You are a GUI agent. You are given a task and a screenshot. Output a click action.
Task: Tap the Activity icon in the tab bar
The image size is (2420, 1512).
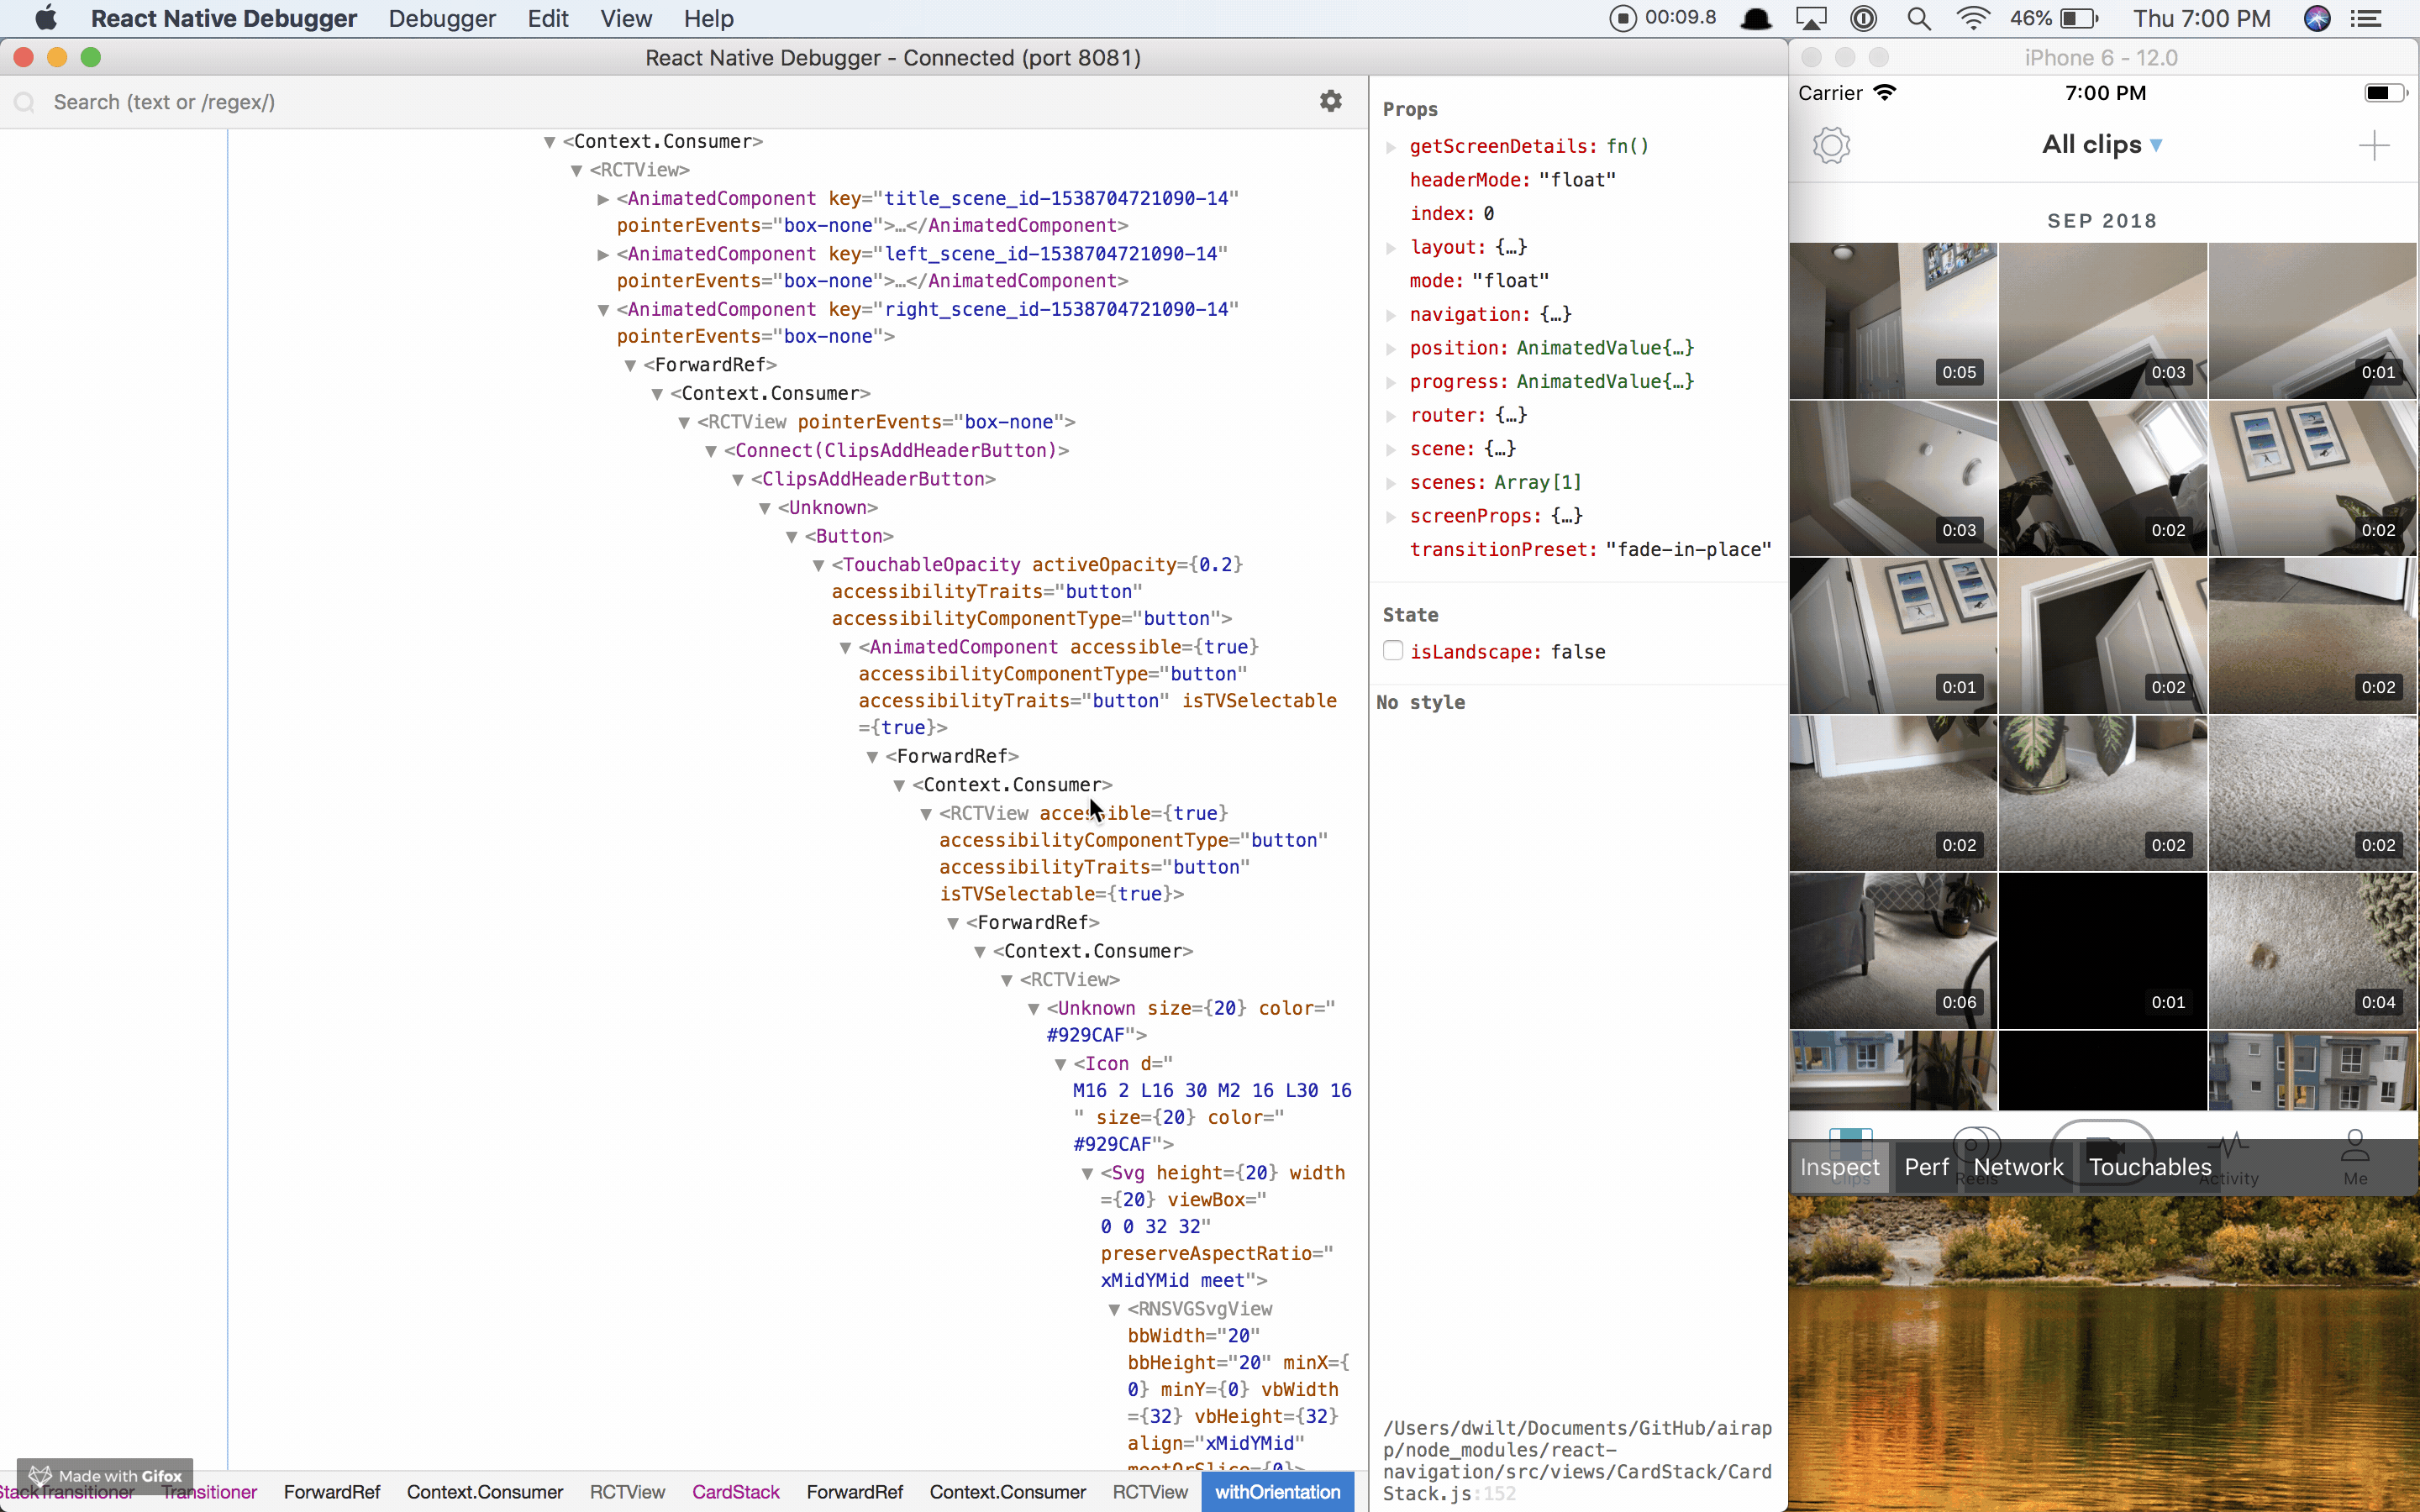2231,1150
